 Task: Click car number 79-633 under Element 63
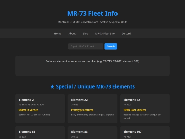click(22, 137)
